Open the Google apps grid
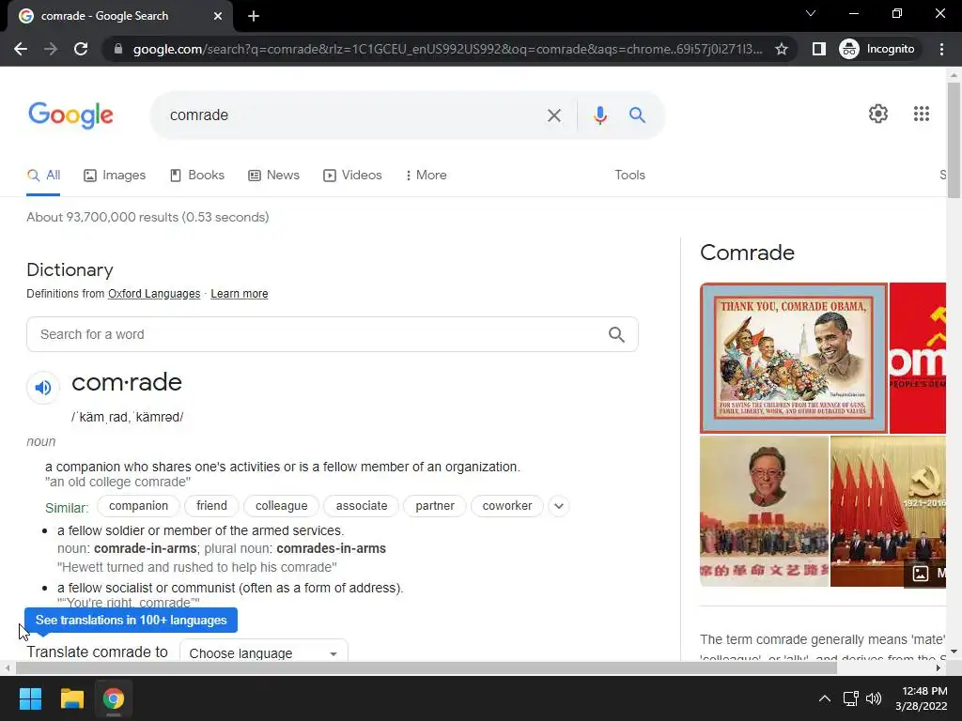The width and height of the screenshot is (962, 721). [x=921, y=114]
